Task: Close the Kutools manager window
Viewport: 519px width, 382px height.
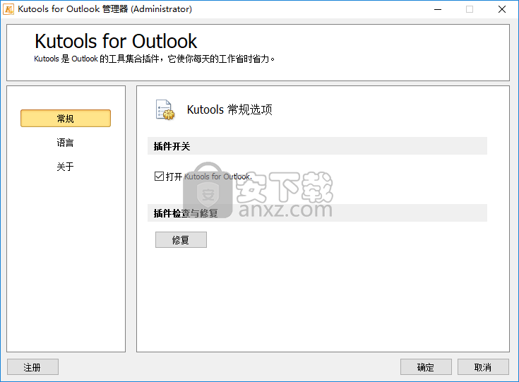Action: [x=502, y=9]
